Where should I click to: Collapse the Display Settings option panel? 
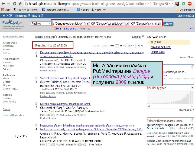click(192, 67)
